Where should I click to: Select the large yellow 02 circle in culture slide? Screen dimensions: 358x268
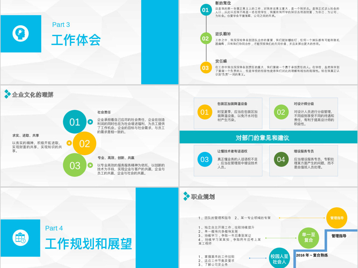pyautogui.click(x=84, y=144)
